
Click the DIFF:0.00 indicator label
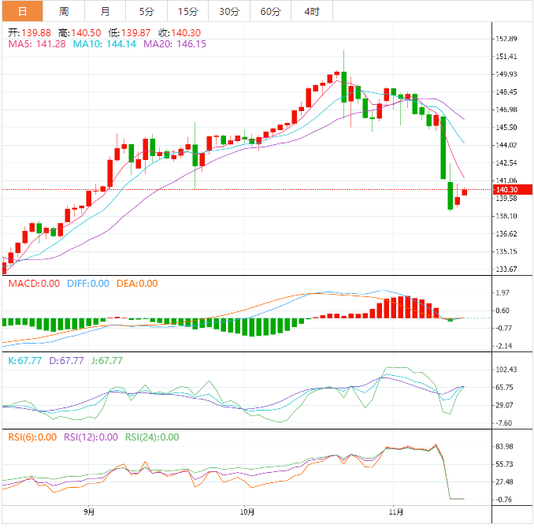(88, 284)
